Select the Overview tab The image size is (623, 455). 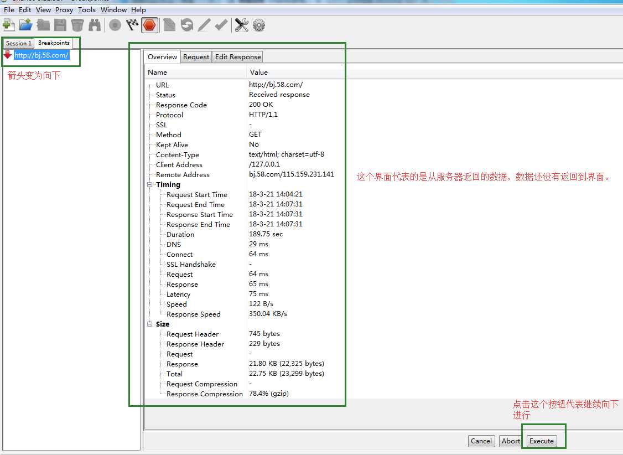click(x=162, y=57)
